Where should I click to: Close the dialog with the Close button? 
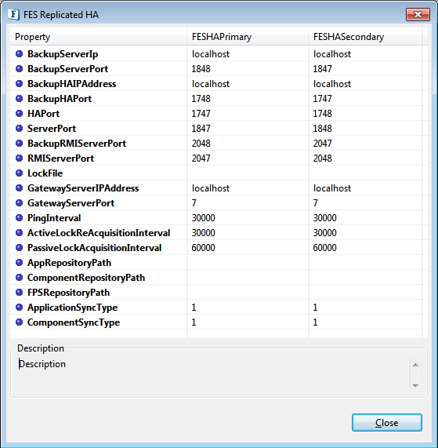click(386, 422)
